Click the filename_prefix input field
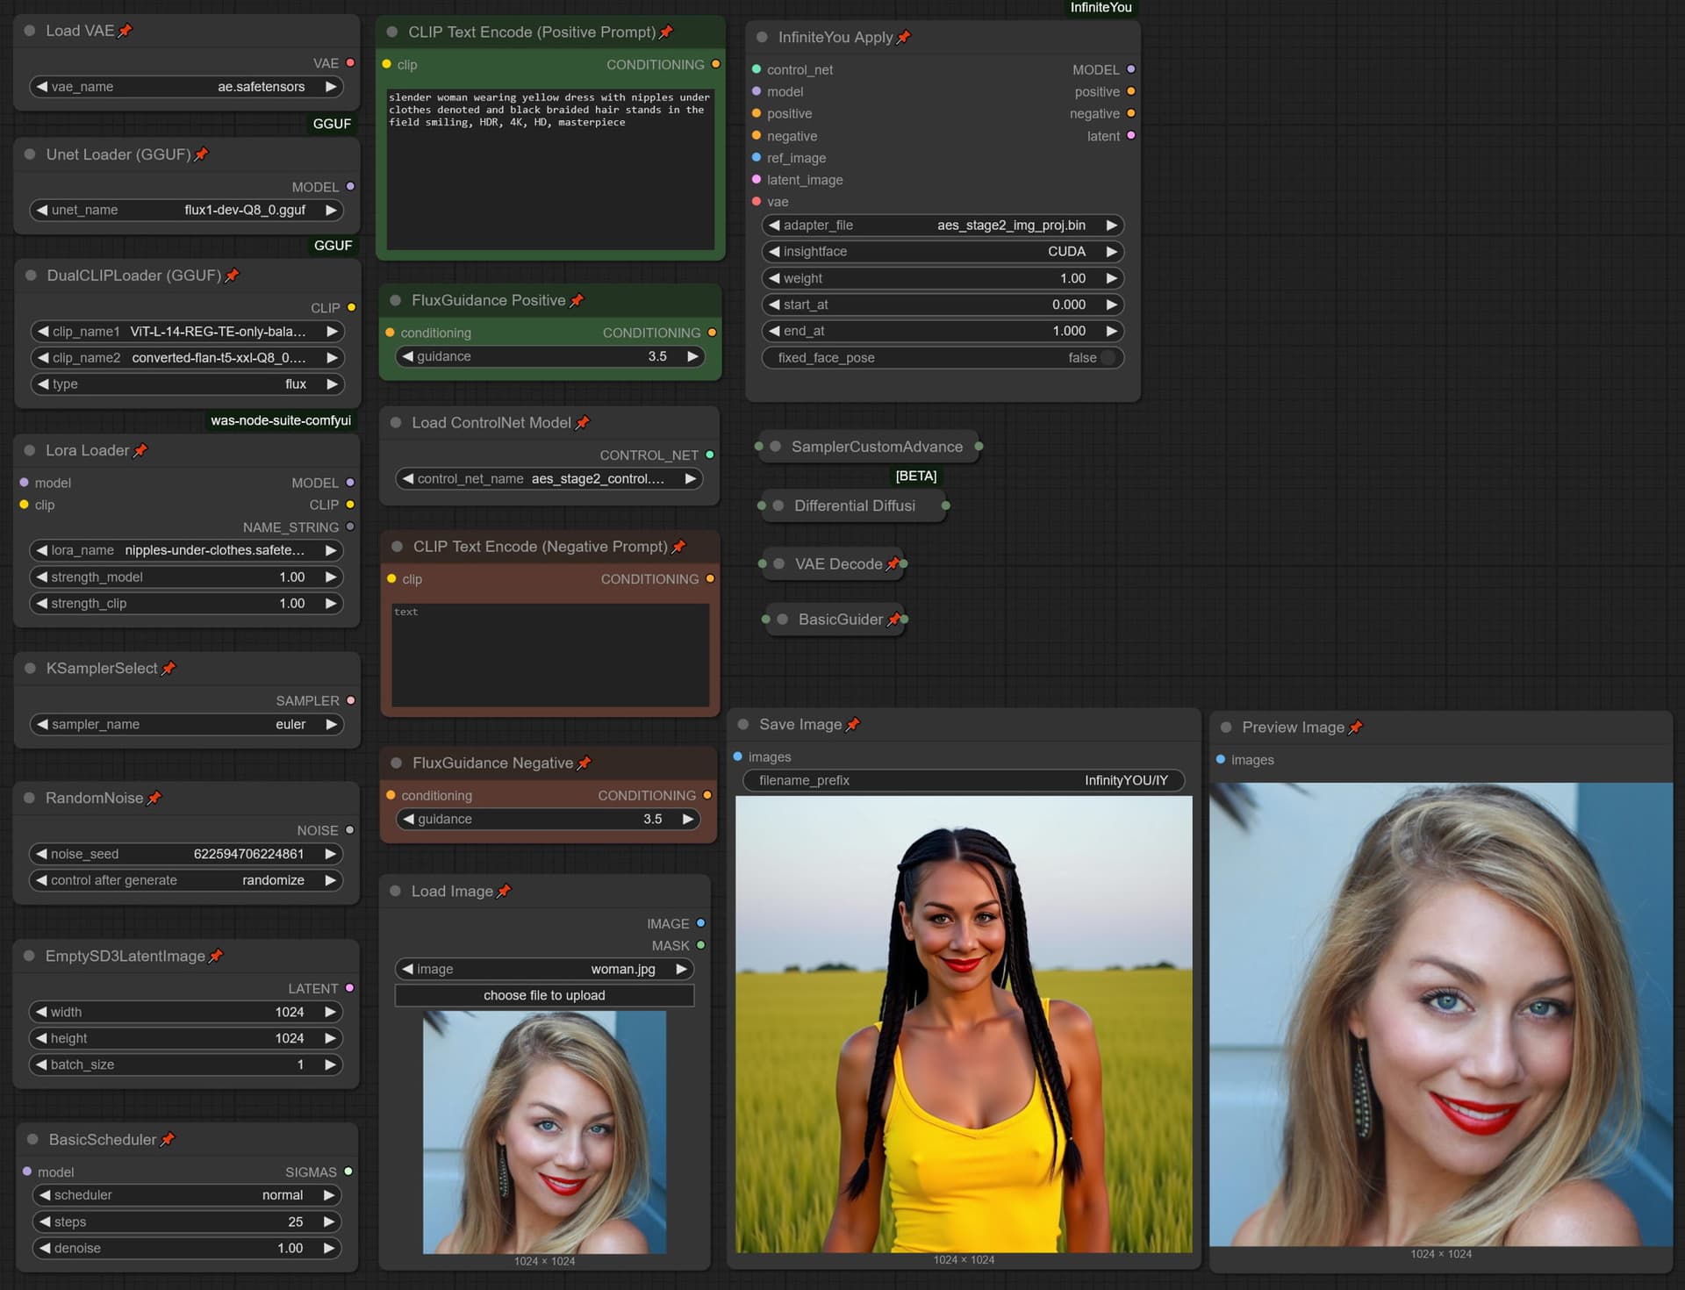1685x1290 pixels. point(964,780)
